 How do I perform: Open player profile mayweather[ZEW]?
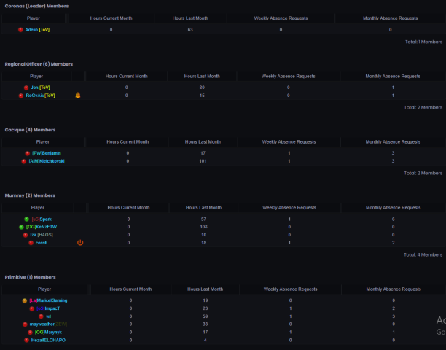tap(48, 324)
